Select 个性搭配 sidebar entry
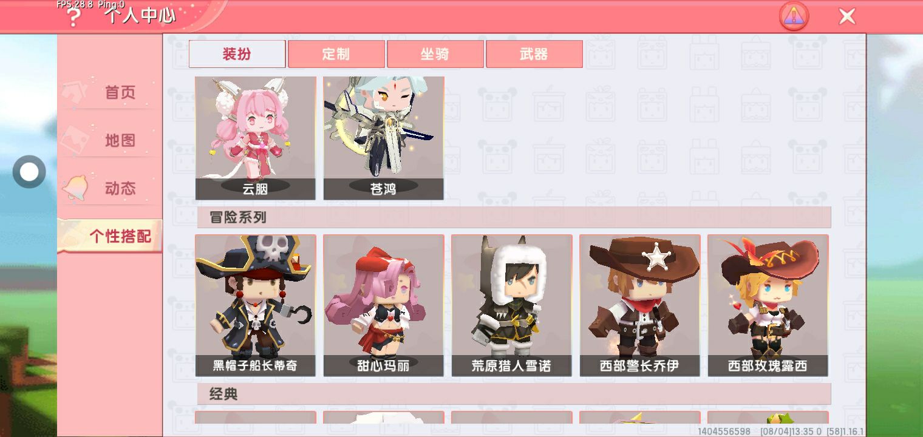The image size is (923, 437). 110,236
